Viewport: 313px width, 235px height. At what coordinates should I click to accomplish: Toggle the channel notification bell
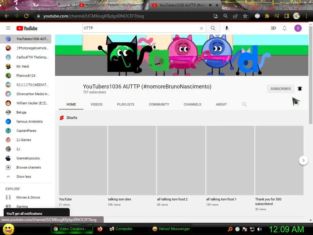[300, 88]
